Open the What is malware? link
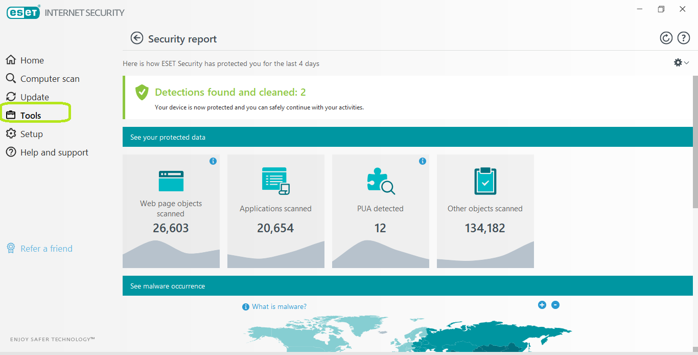This screenshot has height=355, width=698. (279, 306)
